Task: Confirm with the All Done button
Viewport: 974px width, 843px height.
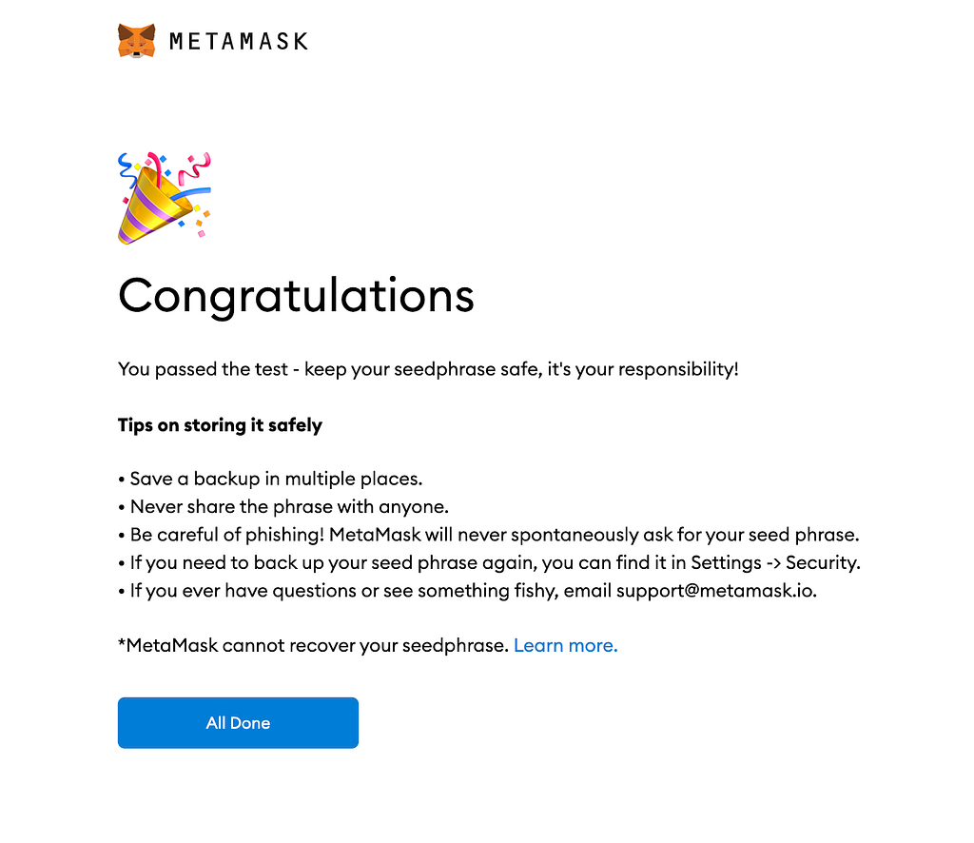Action: pyautogui.click(x=238, y=722)
